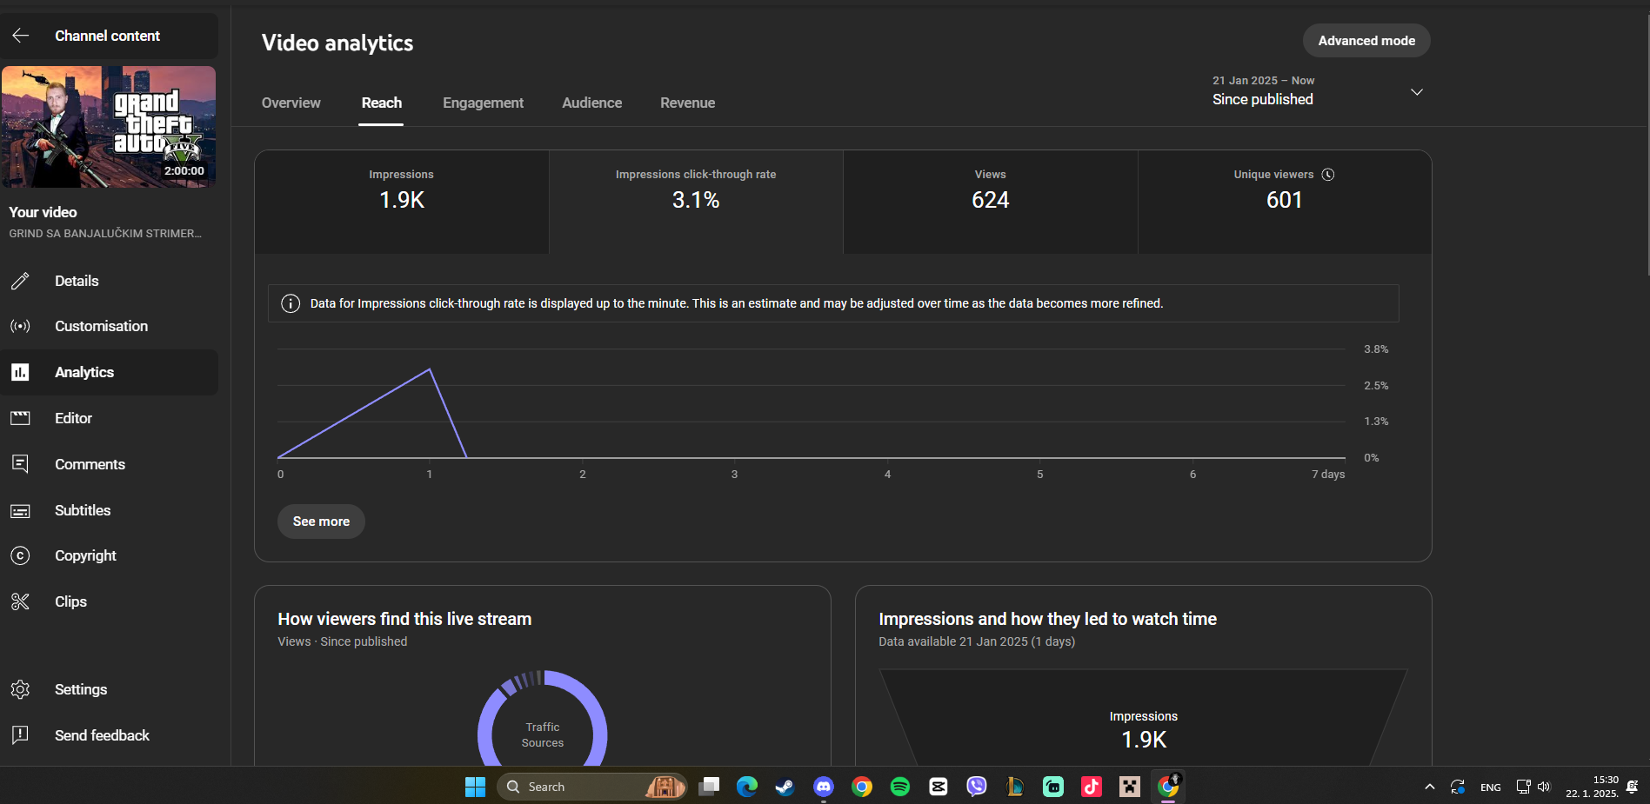Screen dimensions: 1650x804
Task: Open the clock and date in the system tray
Action: click(1592, 787)
